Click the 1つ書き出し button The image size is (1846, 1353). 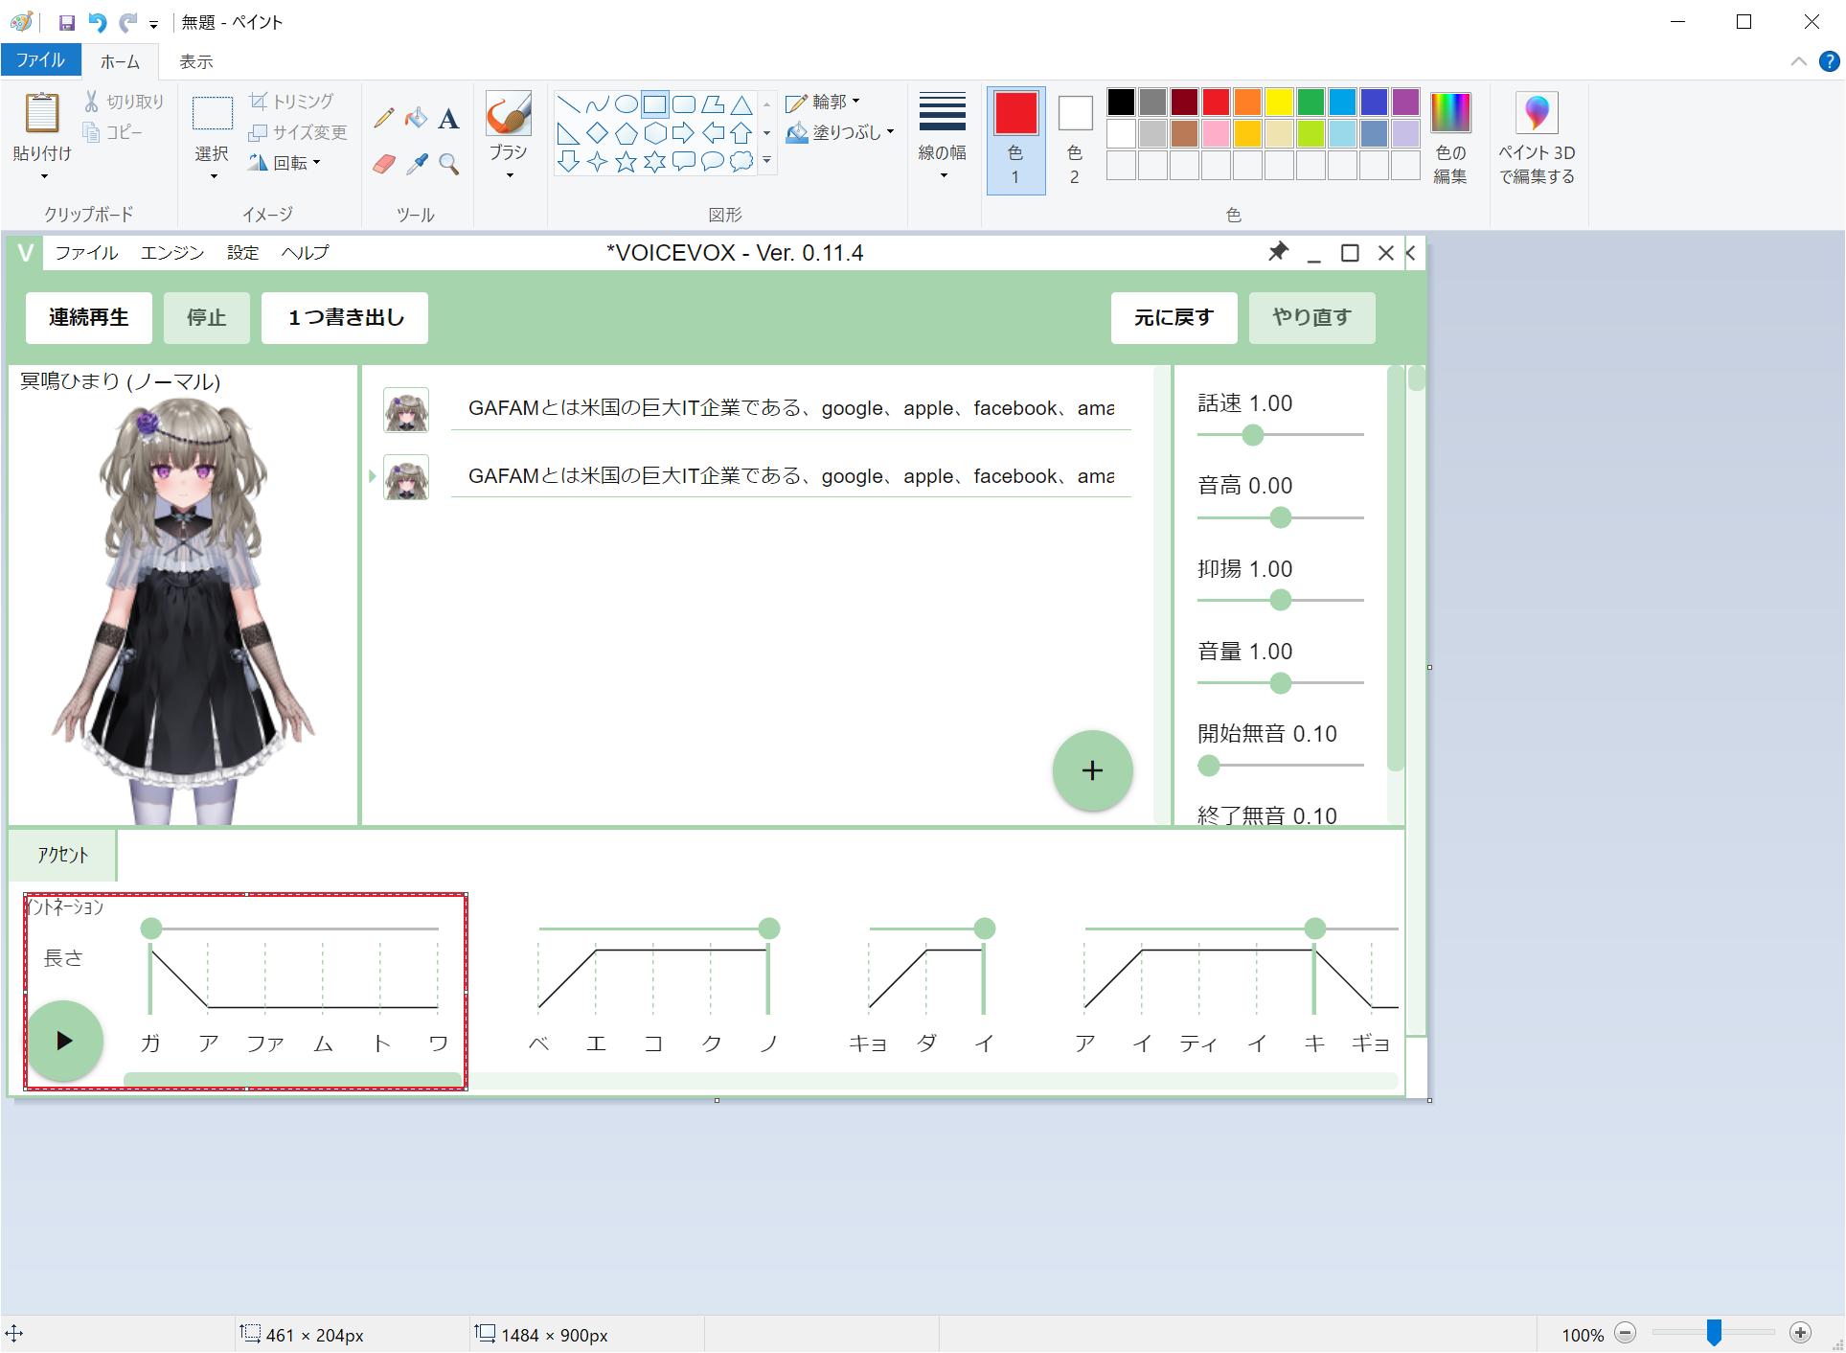pos(346,318)
